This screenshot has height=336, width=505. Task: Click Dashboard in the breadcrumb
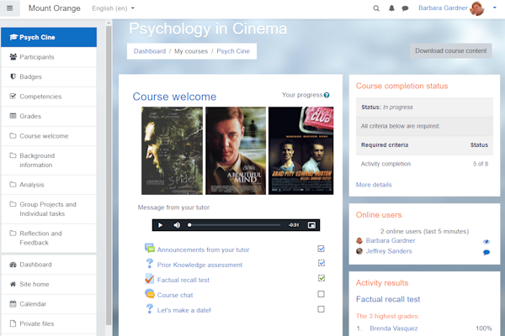(x=150, y=51)
